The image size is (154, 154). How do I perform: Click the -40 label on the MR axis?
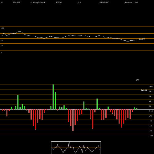point(150,121)
